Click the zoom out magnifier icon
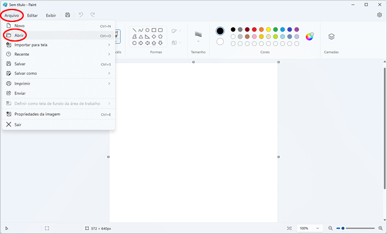This screenshot has width=387, height=234. (330, 228)
